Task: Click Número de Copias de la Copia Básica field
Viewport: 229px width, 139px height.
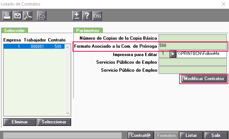Action: point(193,38)
